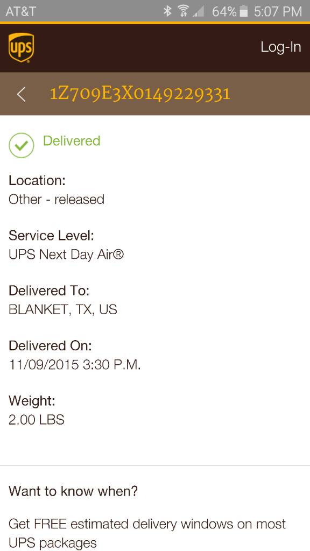Viewport: 310px width, 551px height.
Task: Select tracking number 1Z709E3X0149229331
Action: pyautogui.click(x=140, y=94)
